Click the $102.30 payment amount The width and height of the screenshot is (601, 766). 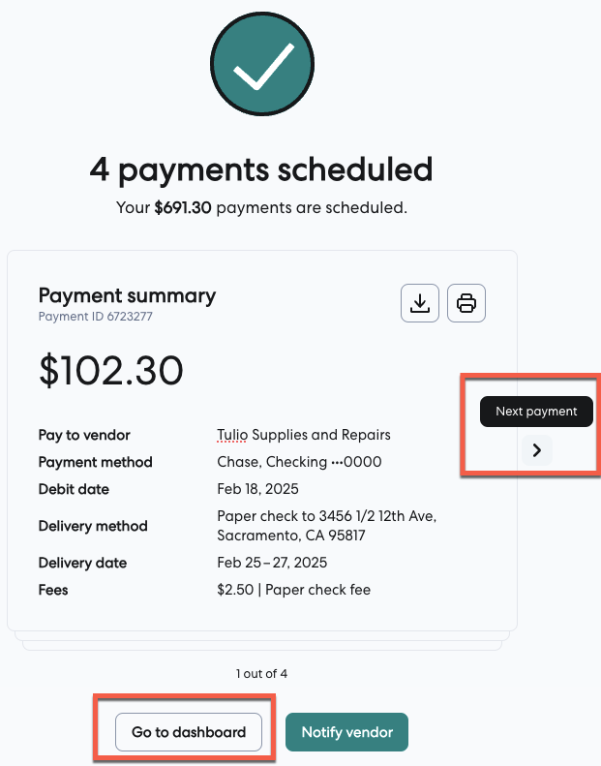[111, 370]
